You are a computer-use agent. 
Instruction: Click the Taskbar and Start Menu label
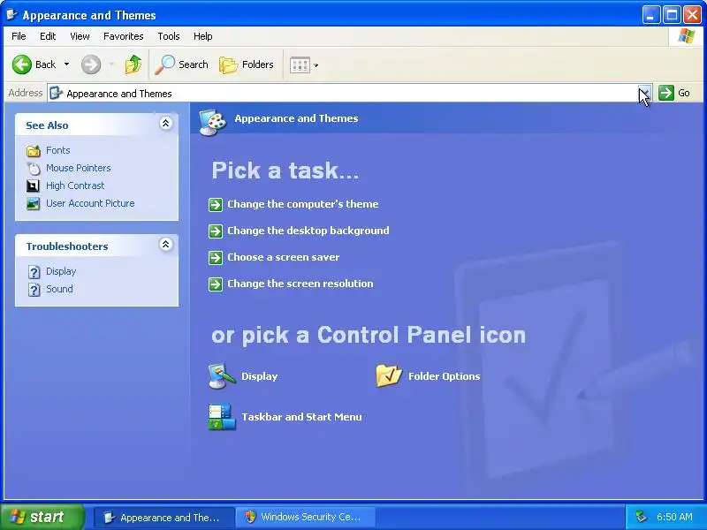coord(301,417)
